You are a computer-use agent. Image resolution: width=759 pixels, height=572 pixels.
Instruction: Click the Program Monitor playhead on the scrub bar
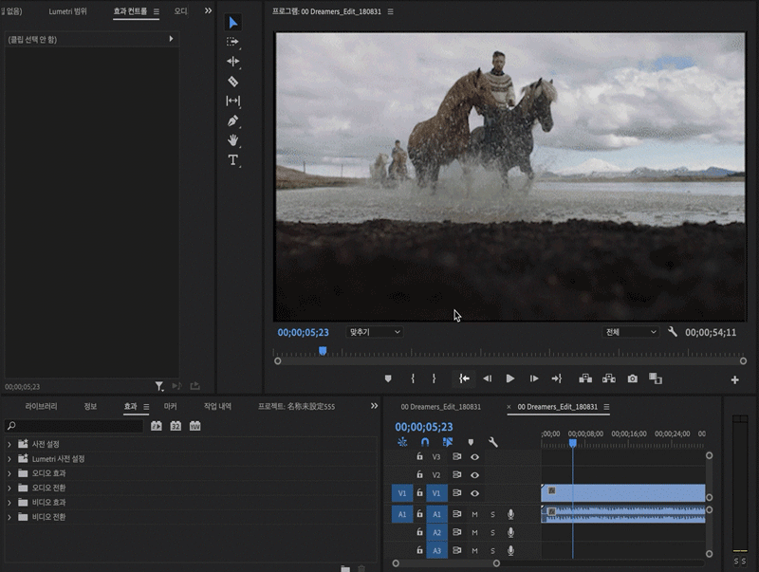click(323, 351)
